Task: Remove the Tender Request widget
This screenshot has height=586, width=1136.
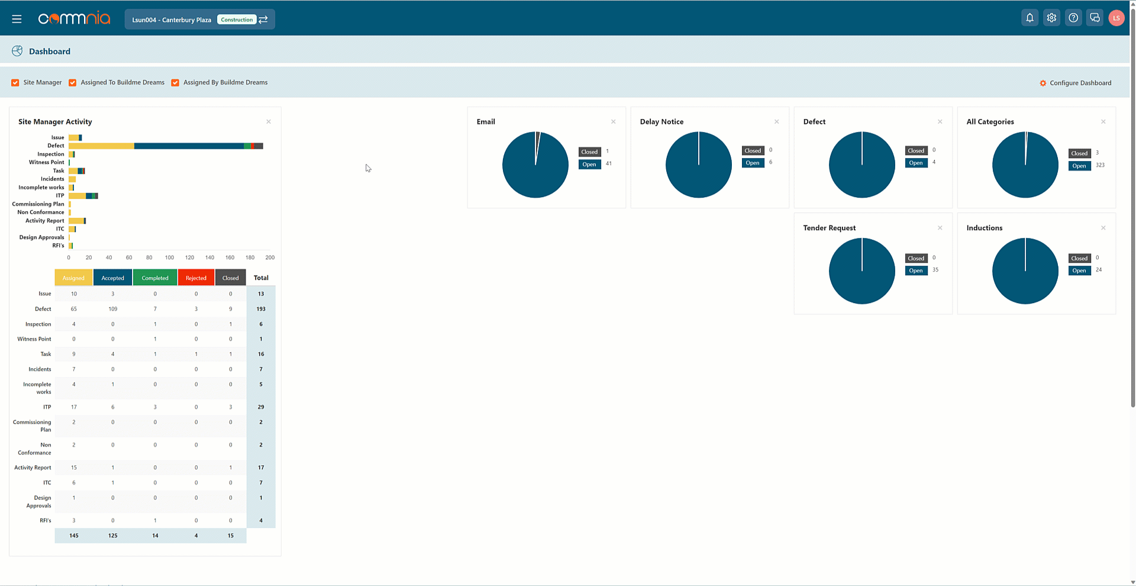Action: click(x=940, y=228)
